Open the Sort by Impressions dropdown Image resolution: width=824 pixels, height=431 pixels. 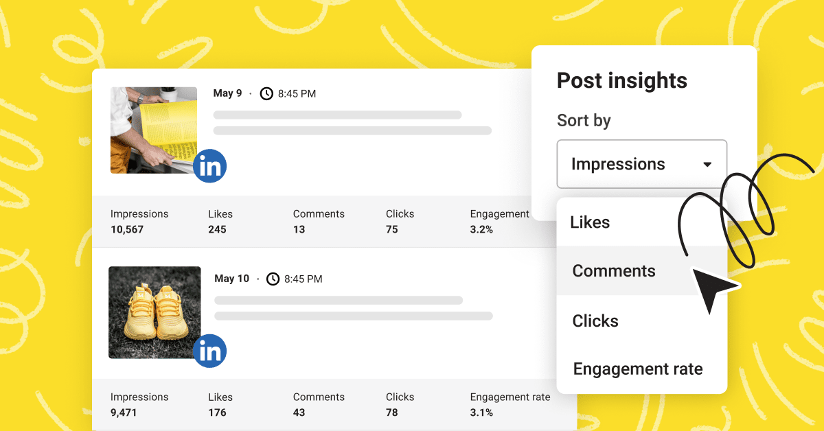pyautogui.click(x=641, y=164)
